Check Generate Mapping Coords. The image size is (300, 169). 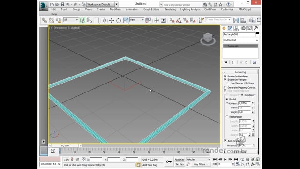225,88
